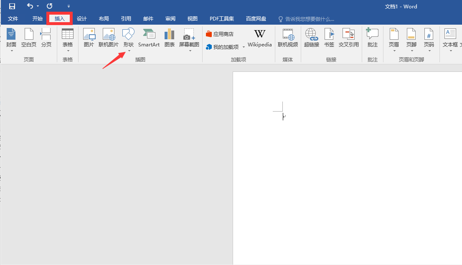This screenshot has height=265, width=462.
Task: Add a new comment using 批注
Action: click(x=372, y=38)
